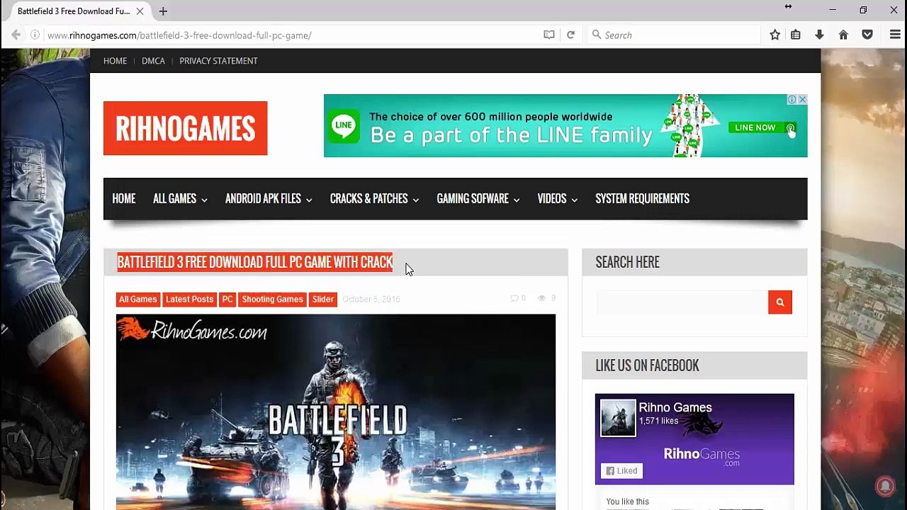Screen dimensions: 907x510
Task: Bookmark this page with the star icon
Action: click(775, 35)
